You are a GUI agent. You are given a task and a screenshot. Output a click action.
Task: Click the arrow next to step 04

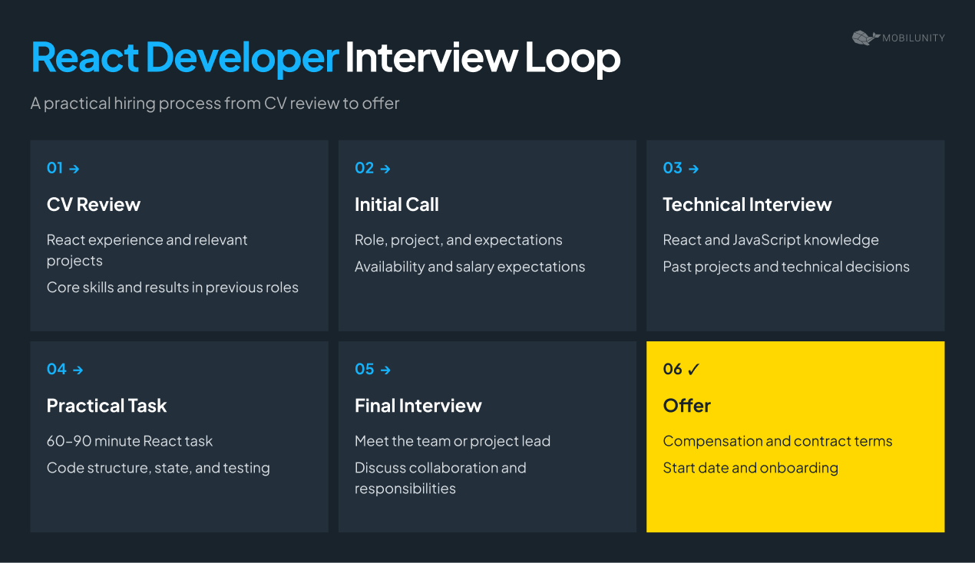pos(78,370)
